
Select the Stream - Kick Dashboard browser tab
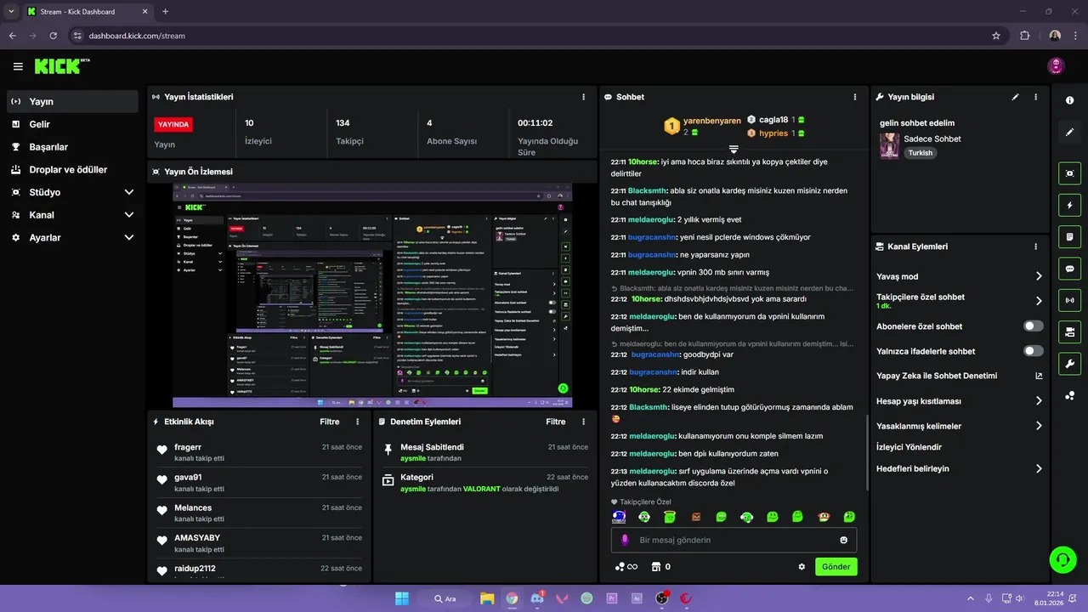point(88,12)
